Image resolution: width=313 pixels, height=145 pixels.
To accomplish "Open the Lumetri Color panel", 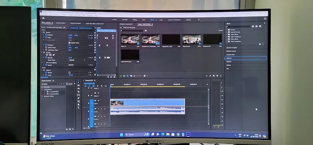I will click(230, 54).
